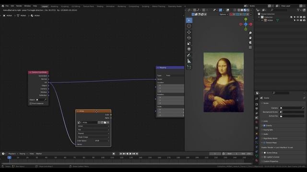Click the timeline End frame field
Viewport: 307px width, 172px height.
(x=246, y=154)
